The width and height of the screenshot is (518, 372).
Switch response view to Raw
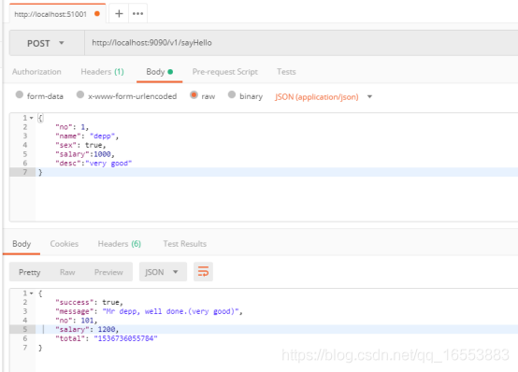(67, 272)
